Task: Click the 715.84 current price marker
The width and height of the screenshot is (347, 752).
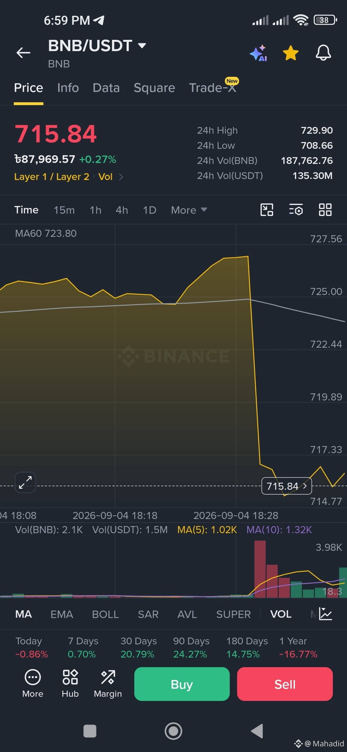Action: [287, 486]
